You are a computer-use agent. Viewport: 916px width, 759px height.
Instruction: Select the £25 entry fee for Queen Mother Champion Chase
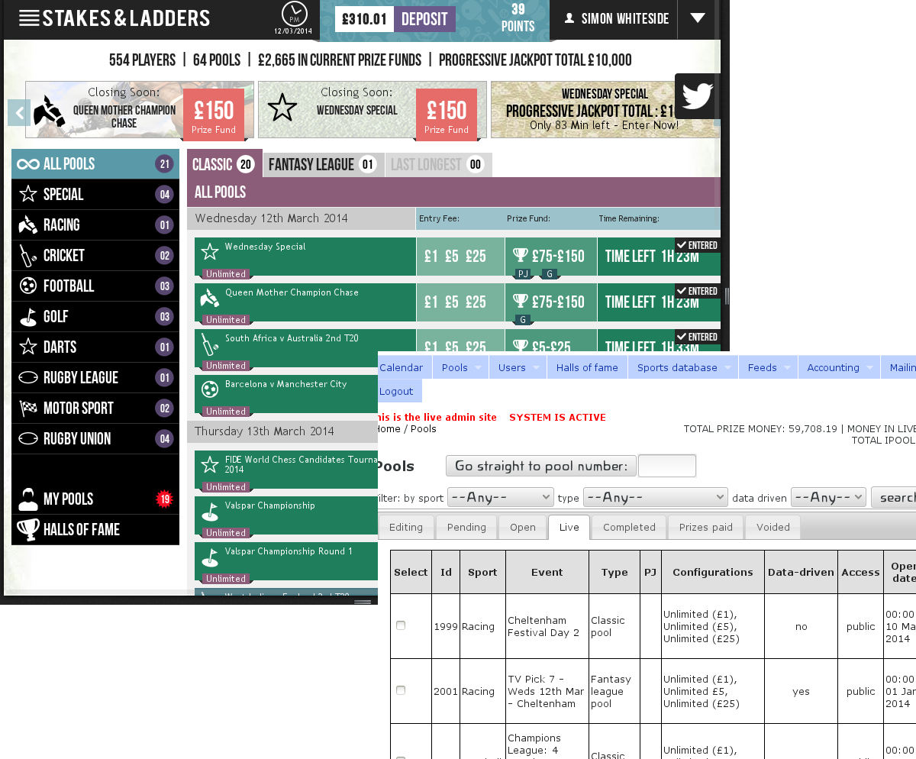pos(476,302)
